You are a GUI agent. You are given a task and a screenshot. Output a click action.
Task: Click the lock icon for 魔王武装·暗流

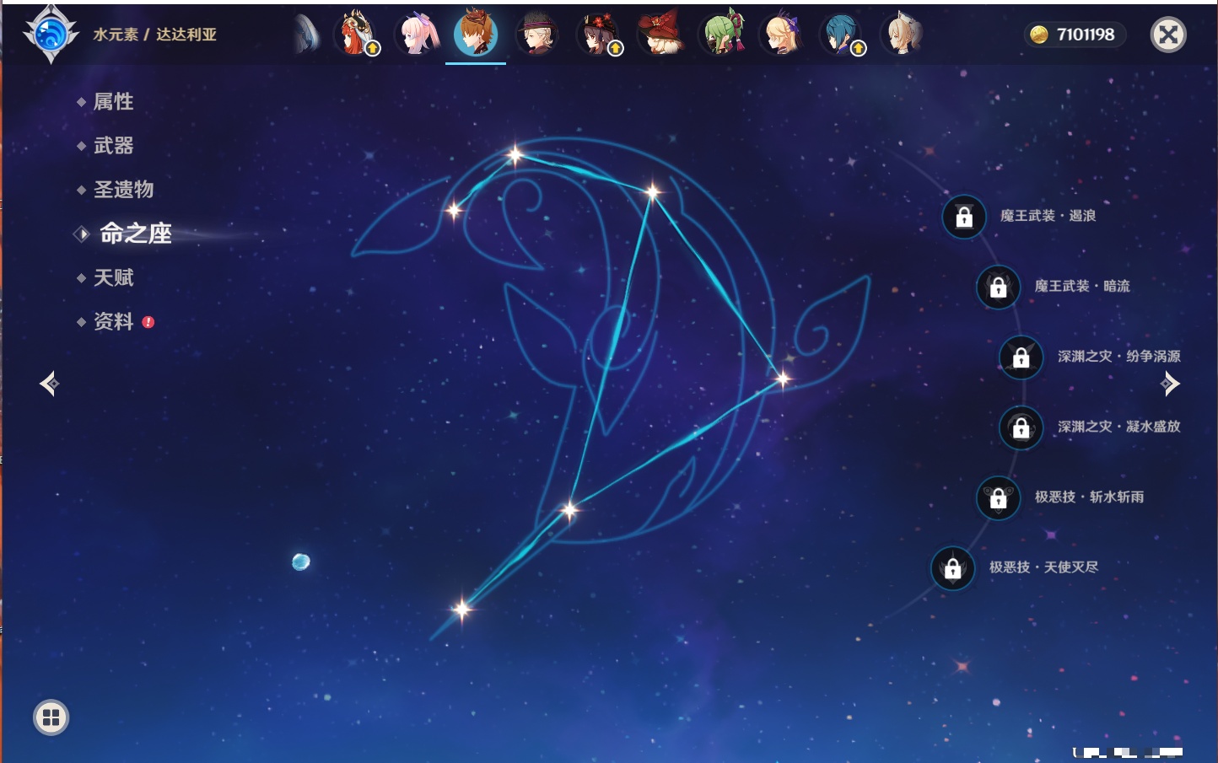pos(998,287)
